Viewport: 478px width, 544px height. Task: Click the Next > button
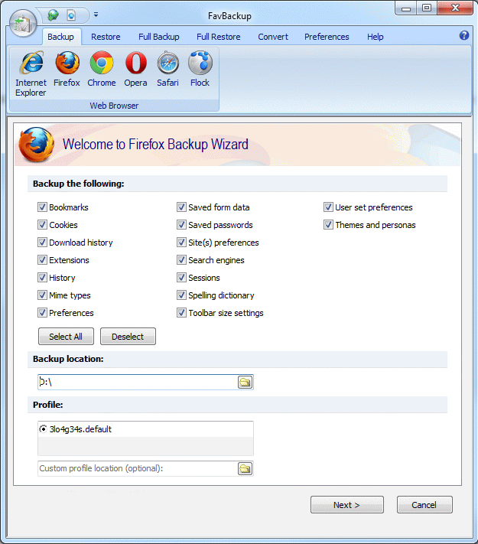347,505
